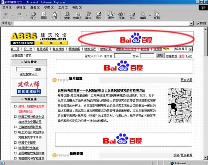Click the IE page icon in title bar
The image size is (208, 165).
2,2
